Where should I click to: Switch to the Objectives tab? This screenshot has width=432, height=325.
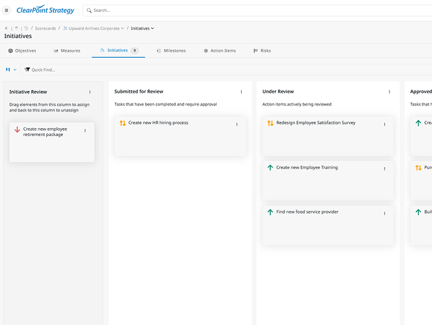22,51
